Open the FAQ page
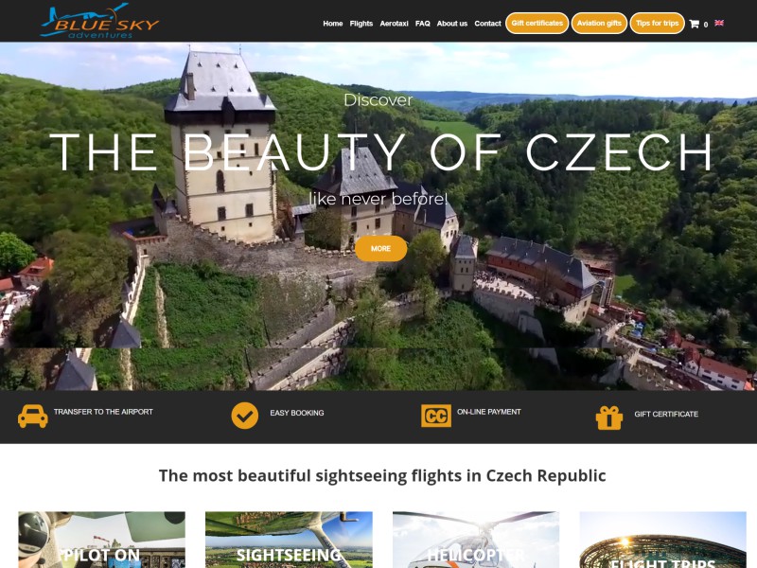 pyautogui.click(x=422, y=23)
